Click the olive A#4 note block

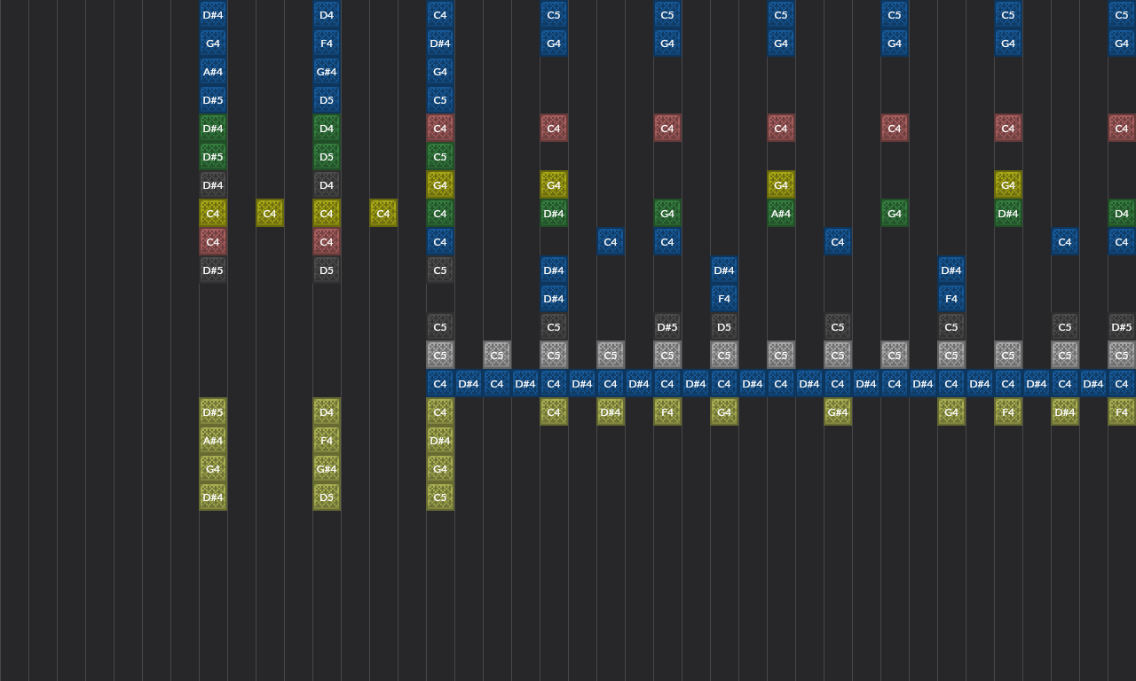(x=213, y=441)
